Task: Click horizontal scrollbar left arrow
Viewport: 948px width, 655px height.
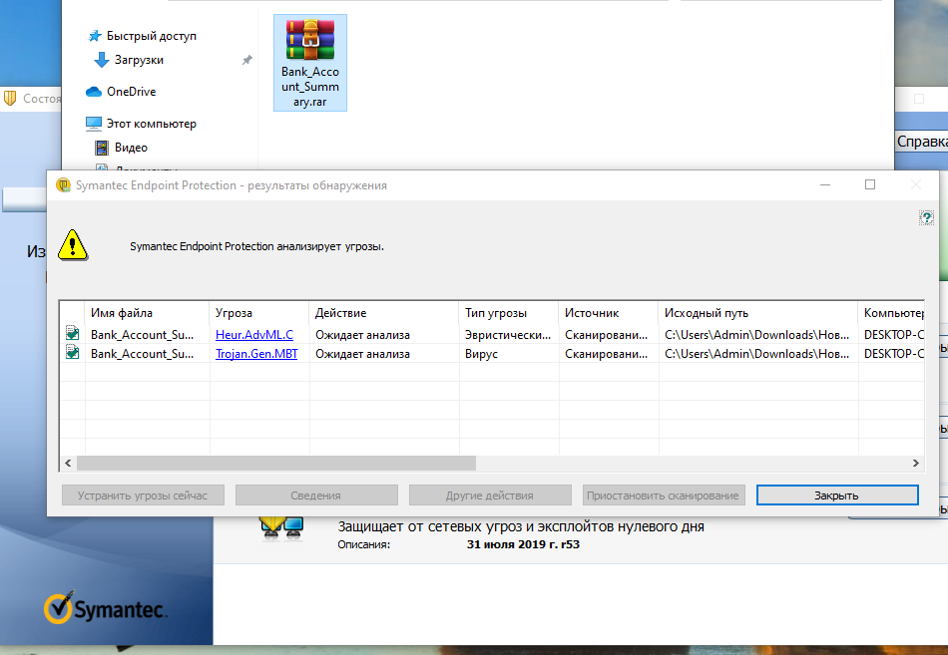Action: point(68,463)
